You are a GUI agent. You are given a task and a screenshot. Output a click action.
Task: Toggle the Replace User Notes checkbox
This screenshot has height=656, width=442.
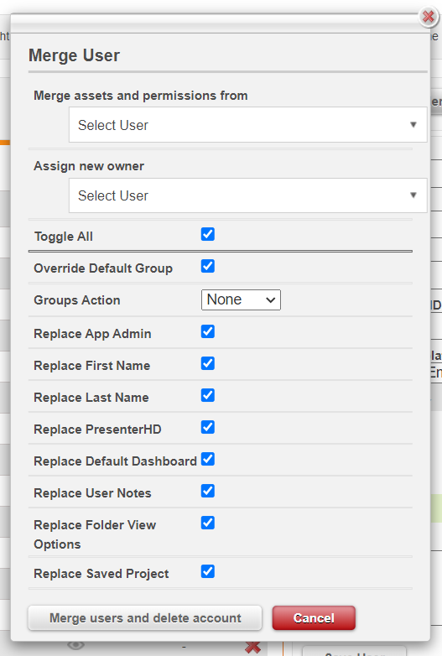click(x=208, y=491)
